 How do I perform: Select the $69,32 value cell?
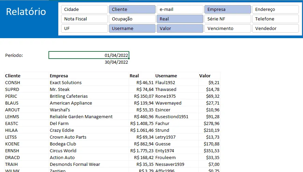coord(209,96)
